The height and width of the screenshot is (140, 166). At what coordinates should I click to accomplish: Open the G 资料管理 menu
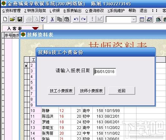pos(11,11)
